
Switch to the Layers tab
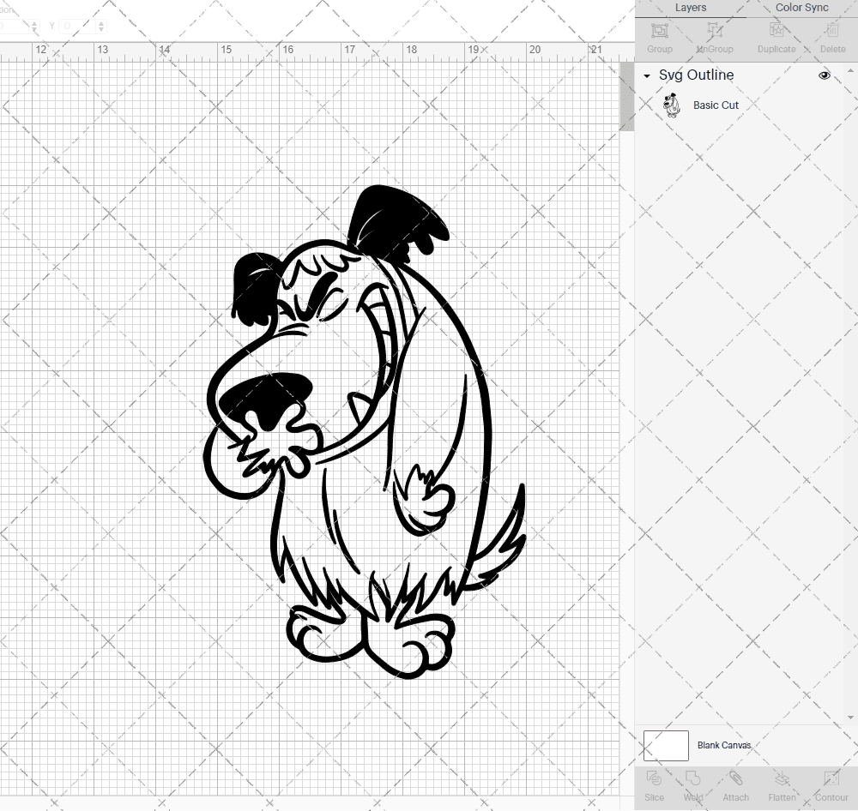690,8
